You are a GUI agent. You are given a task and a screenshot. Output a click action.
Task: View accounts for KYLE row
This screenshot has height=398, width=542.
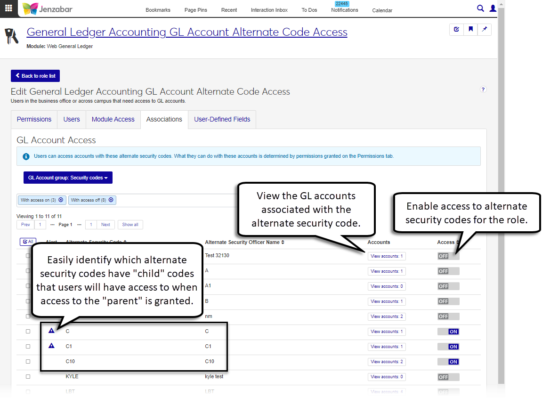click(387, 376)
